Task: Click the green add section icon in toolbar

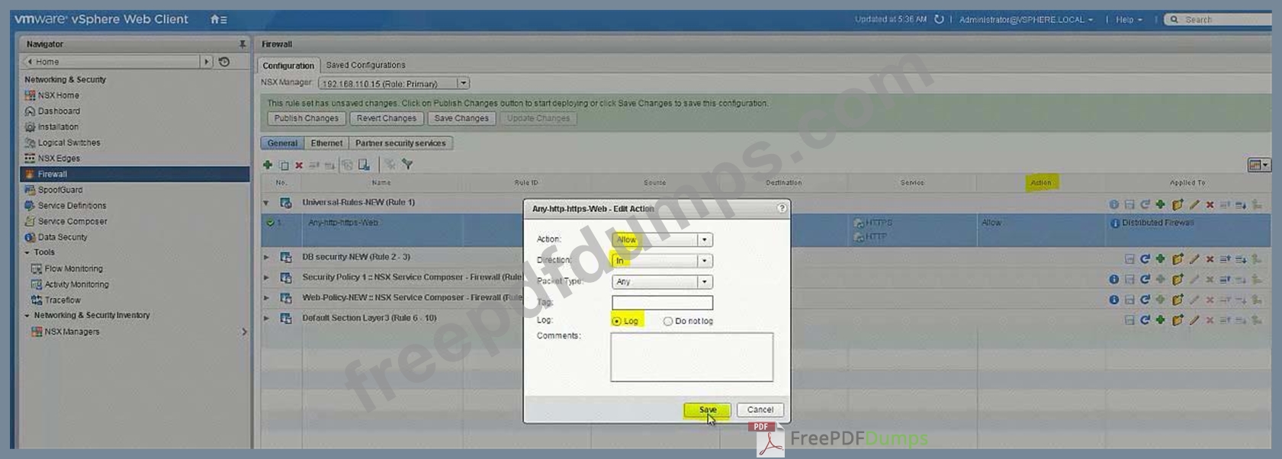Action: point(268,165)
